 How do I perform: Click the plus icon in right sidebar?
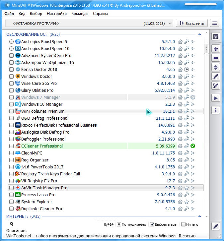pyautogui.click(x=216, y=49)
